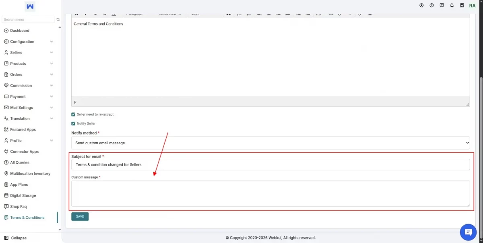Expand the Products menu chevron

[x=52, y=64]
